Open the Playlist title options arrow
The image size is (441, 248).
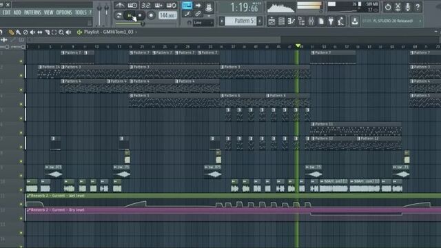[x=136, y=32]
